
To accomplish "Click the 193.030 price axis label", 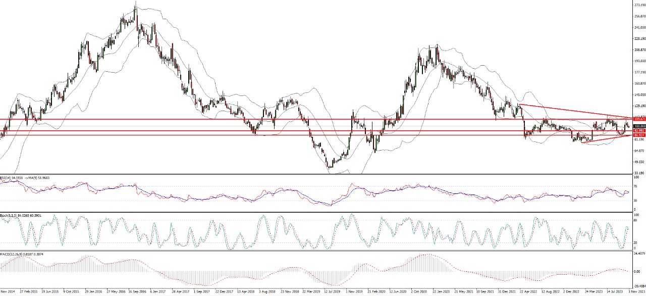I will 639,61.
